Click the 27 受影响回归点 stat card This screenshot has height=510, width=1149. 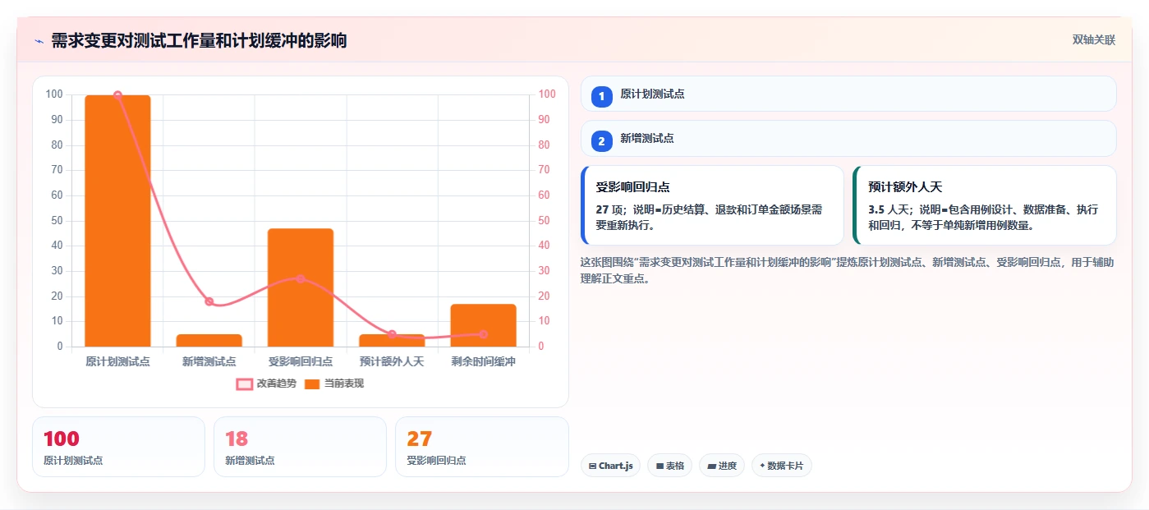pyautogui.click(x=482, y=447)
